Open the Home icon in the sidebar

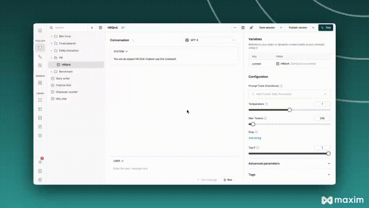(x=40, y=30)
